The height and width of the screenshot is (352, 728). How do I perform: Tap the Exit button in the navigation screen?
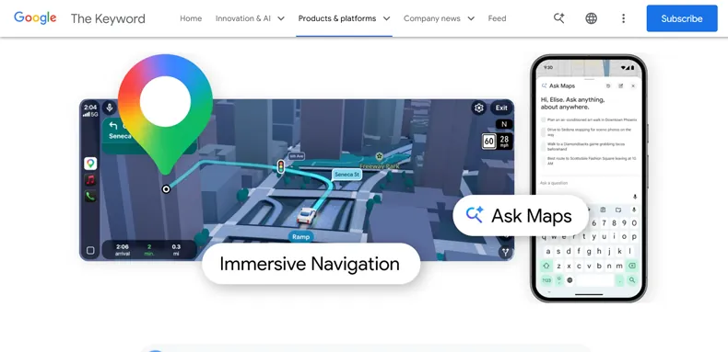(x=501, y=108)
